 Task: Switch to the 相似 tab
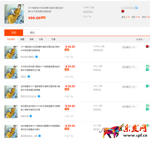pyautogui.click(x=32, y=32)
